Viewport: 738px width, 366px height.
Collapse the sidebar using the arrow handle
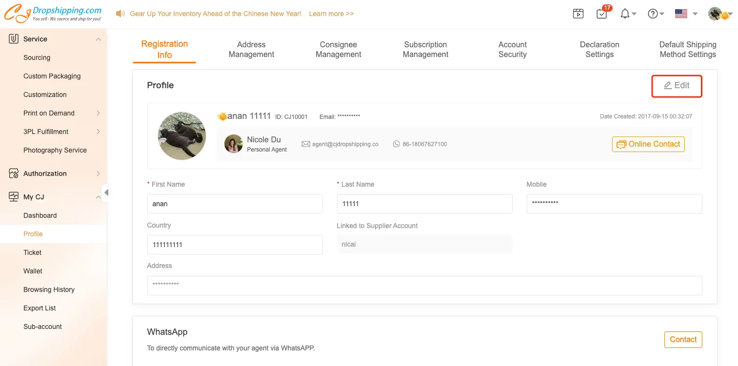tap(106, 193)
